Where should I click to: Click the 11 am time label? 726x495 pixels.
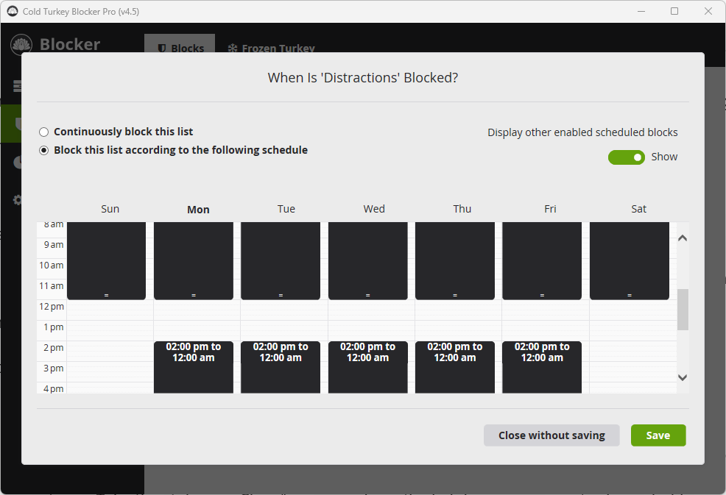click(x=52, y=286)
